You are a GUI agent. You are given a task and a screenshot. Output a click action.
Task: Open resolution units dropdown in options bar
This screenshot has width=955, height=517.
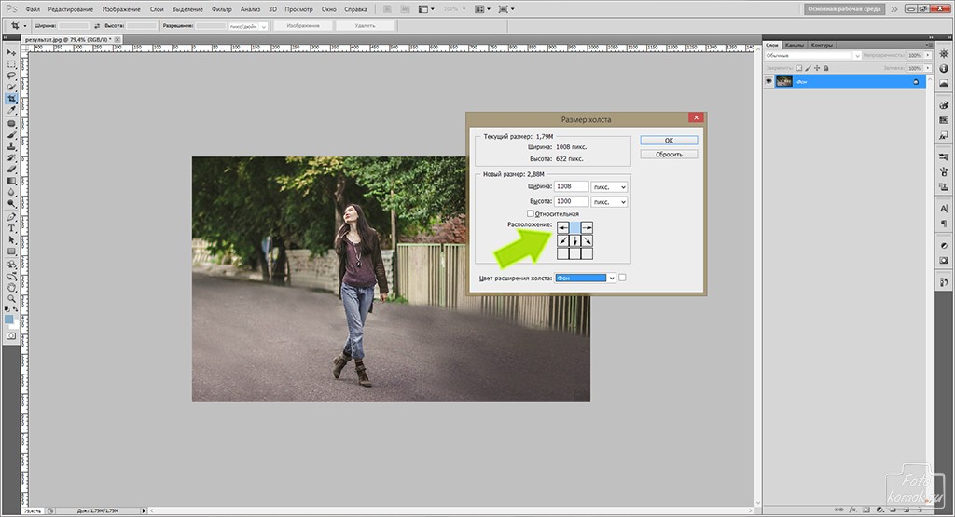(248, 26)
